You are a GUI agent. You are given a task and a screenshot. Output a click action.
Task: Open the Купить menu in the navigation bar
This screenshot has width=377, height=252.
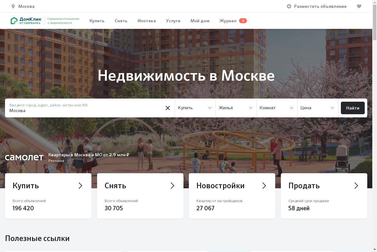(x=97, y=21)
